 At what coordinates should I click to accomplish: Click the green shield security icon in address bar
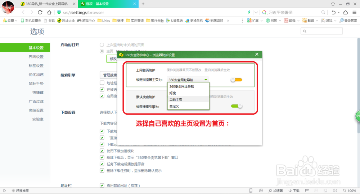coord(59,12)
